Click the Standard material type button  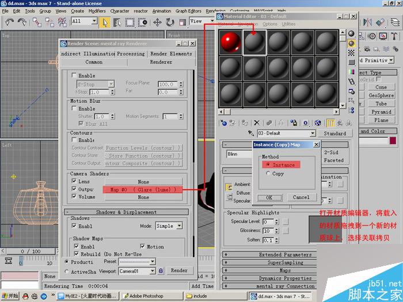pyautogui.click(x=334, y=133)
